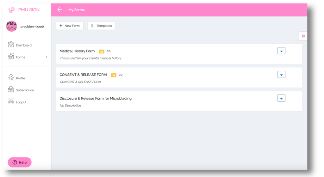Open the pink gear settings icon
Viewport: 324px width, 177px height.
coord(303,36)
